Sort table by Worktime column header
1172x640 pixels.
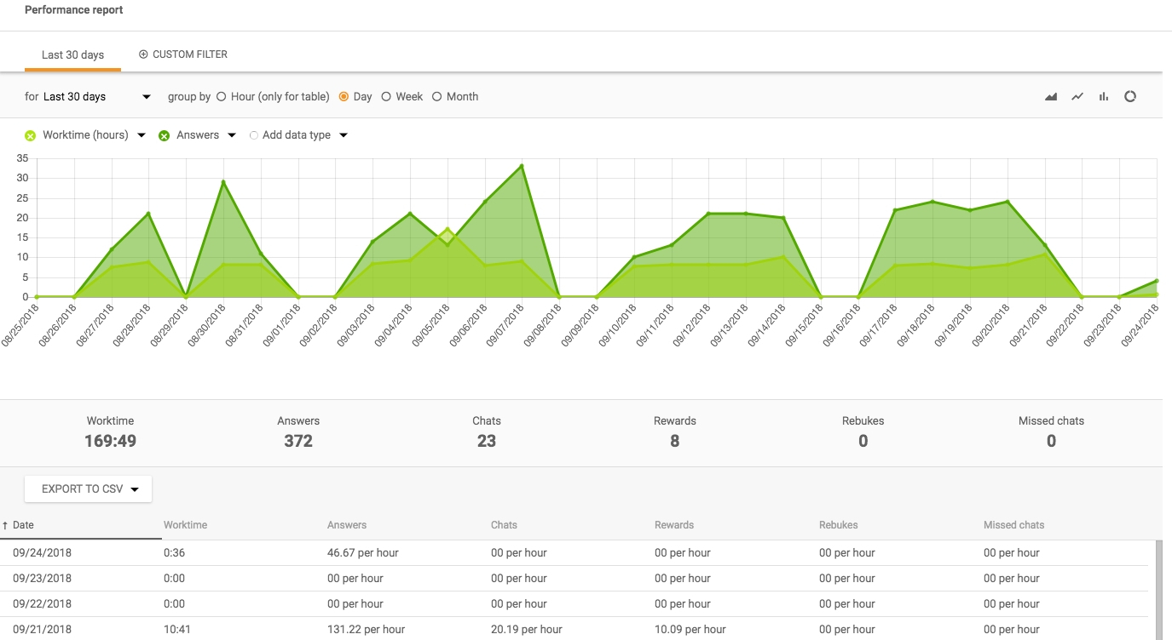pos(185,525)
